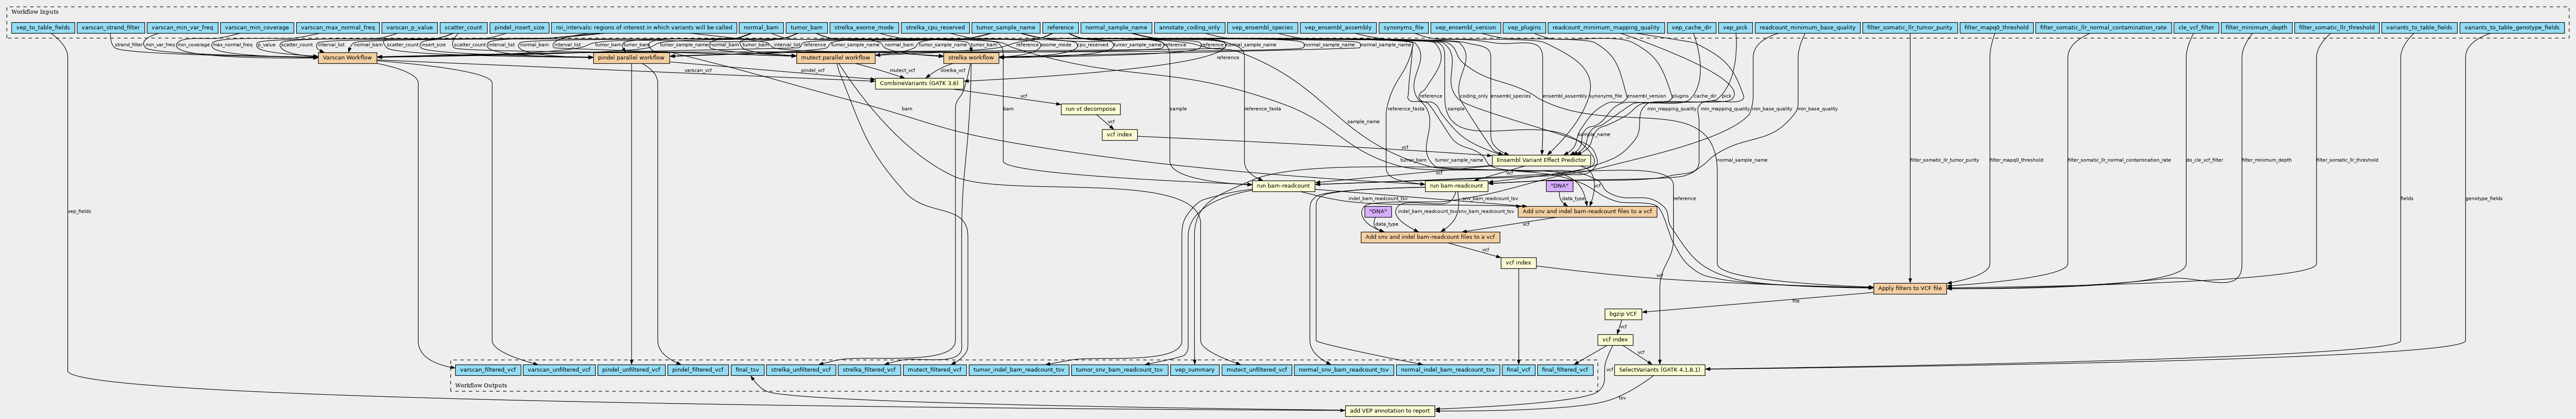Select the varscan_unfiltered_vcf output node

[x=559, y=370]
